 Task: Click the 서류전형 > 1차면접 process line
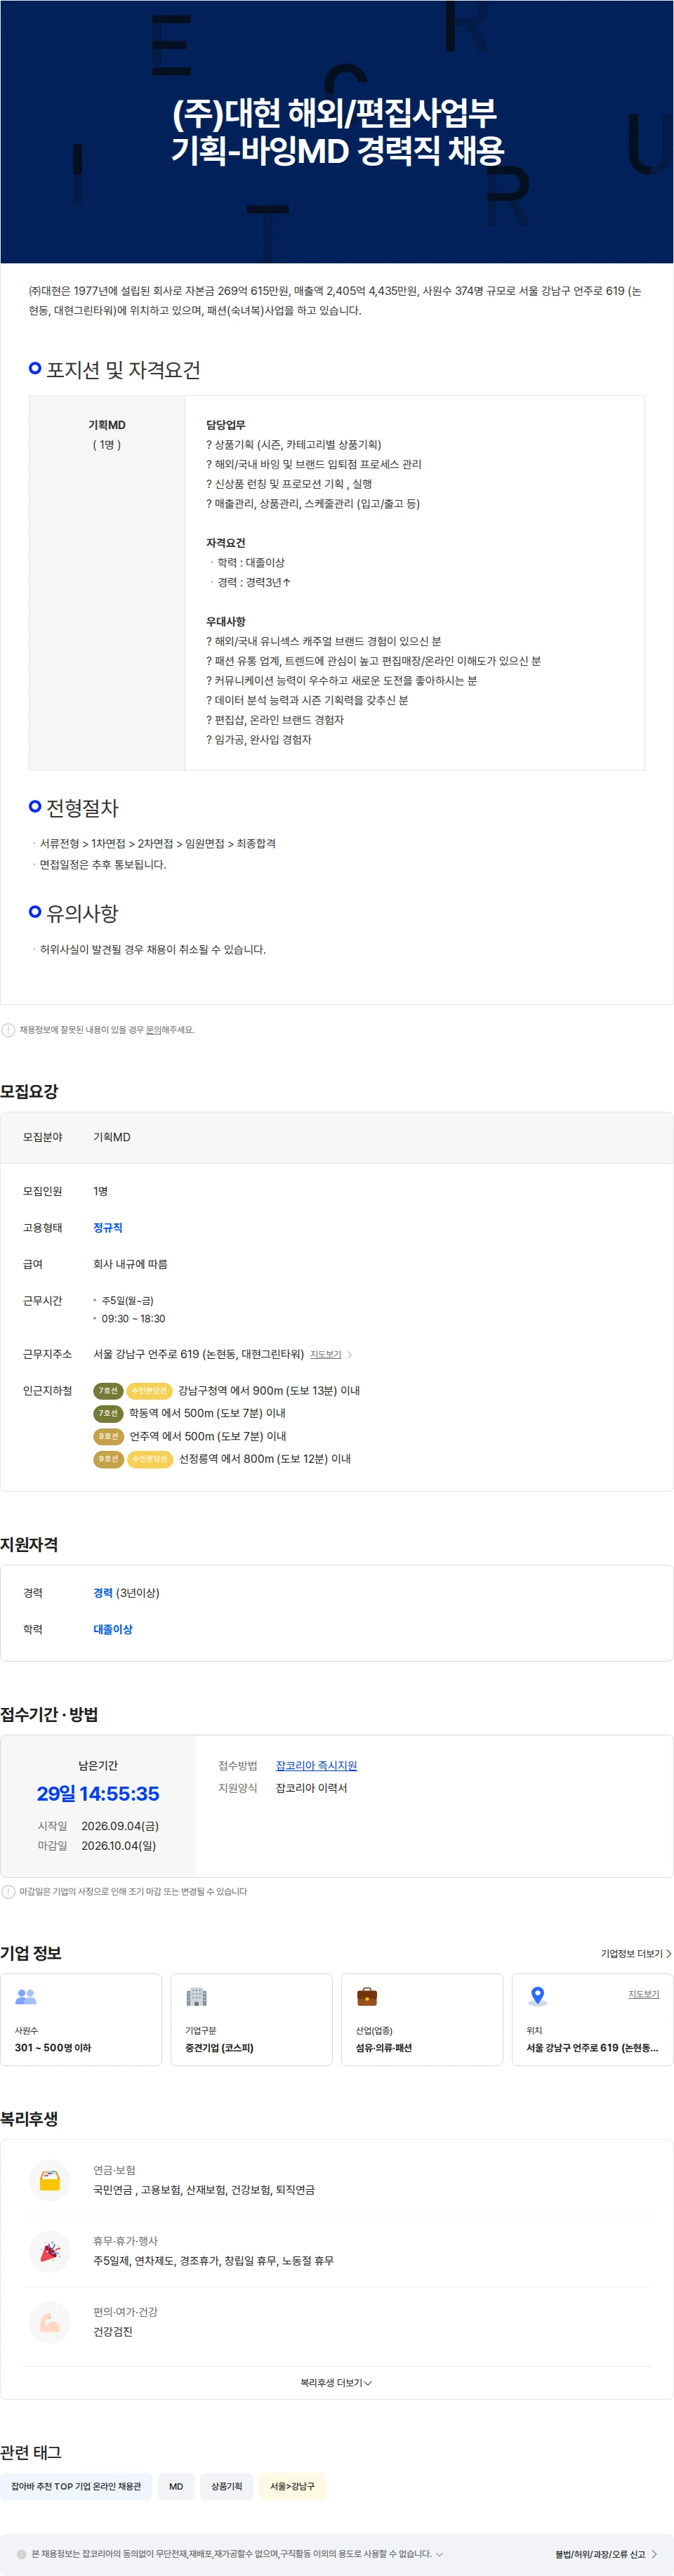[x=158, y=844]
